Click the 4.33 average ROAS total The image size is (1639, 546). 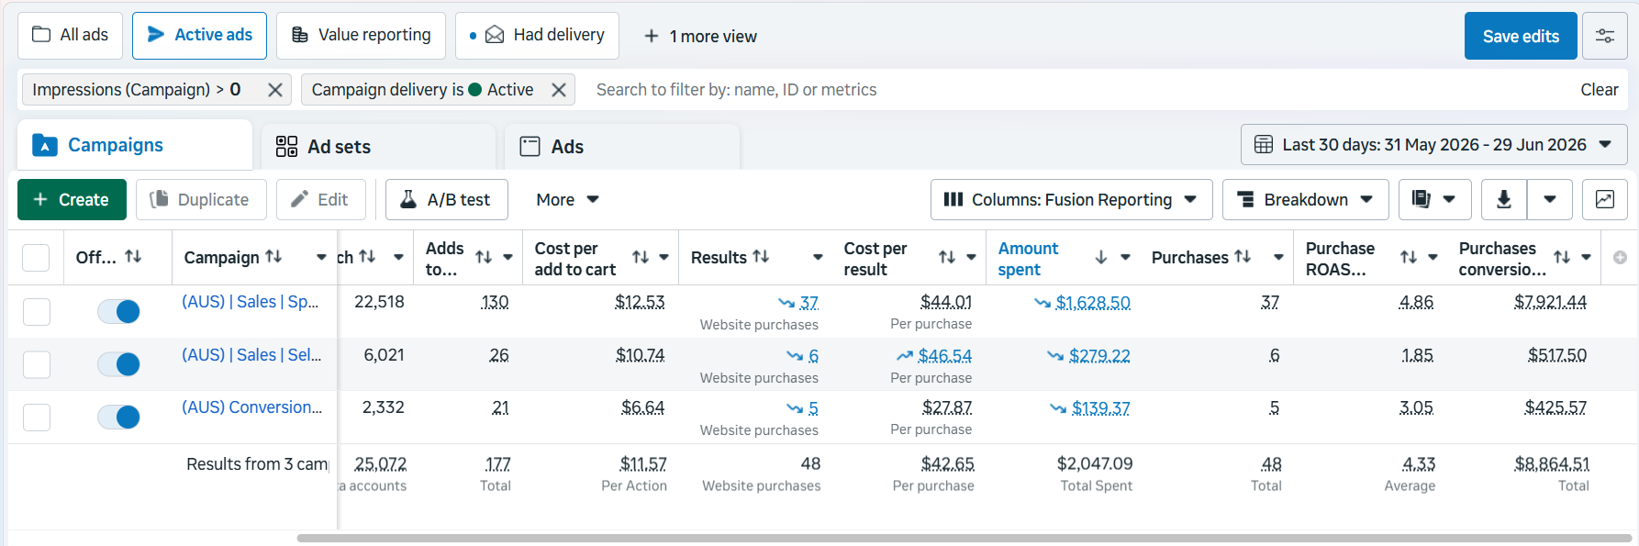(1419, 464)
